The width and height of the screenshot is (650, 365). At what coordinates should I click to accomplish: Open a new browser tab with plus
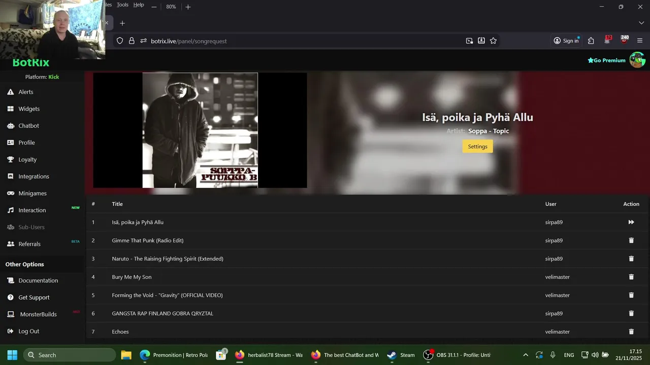click(122, 23)
